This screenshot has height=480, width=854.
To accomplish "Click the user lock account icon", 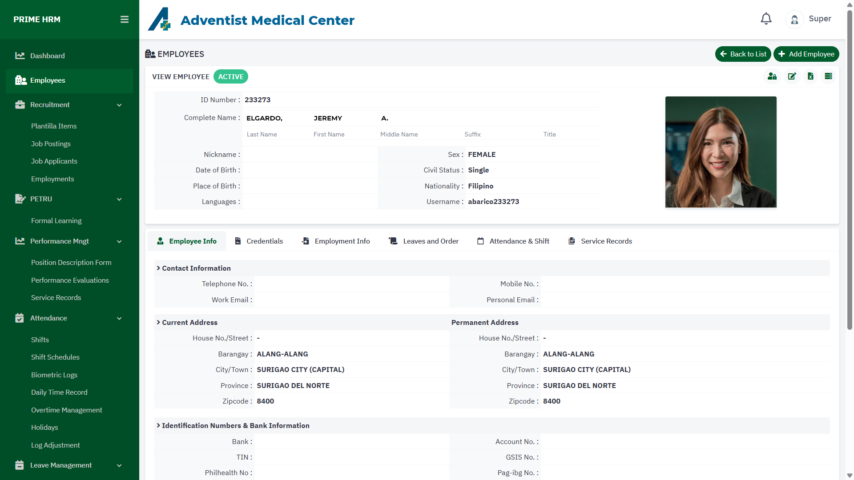I will (x=772, y=76).
